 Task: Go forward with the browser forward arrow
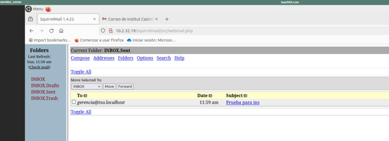41,31
